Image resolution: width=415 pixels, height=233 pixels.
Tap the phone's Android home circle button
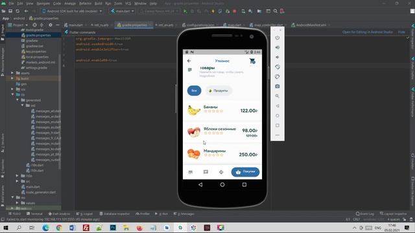coord(222,184)
